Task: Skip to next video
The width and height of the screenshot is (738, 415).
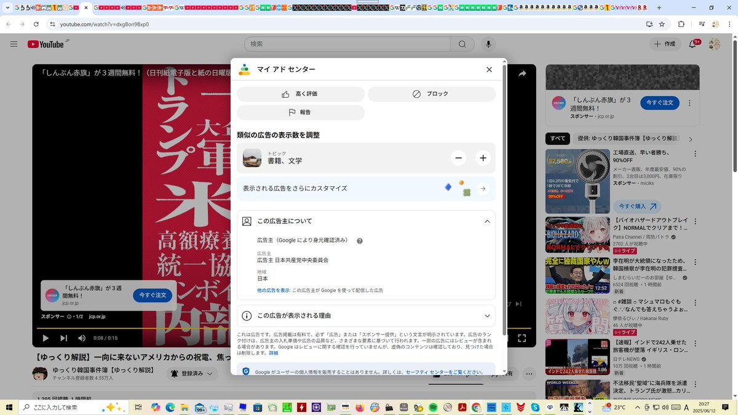Action: [x=63, y=338]
